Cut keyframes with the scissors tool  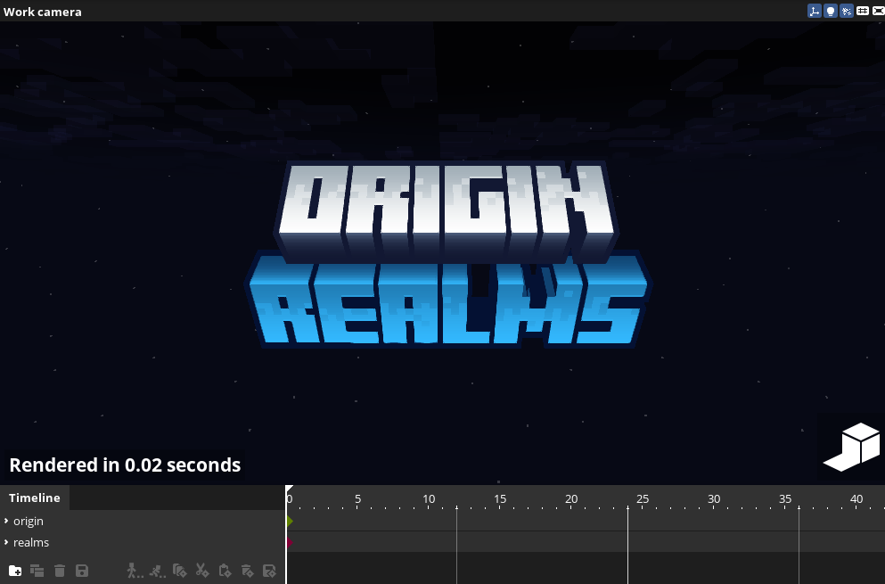click(x=201, y=571)
